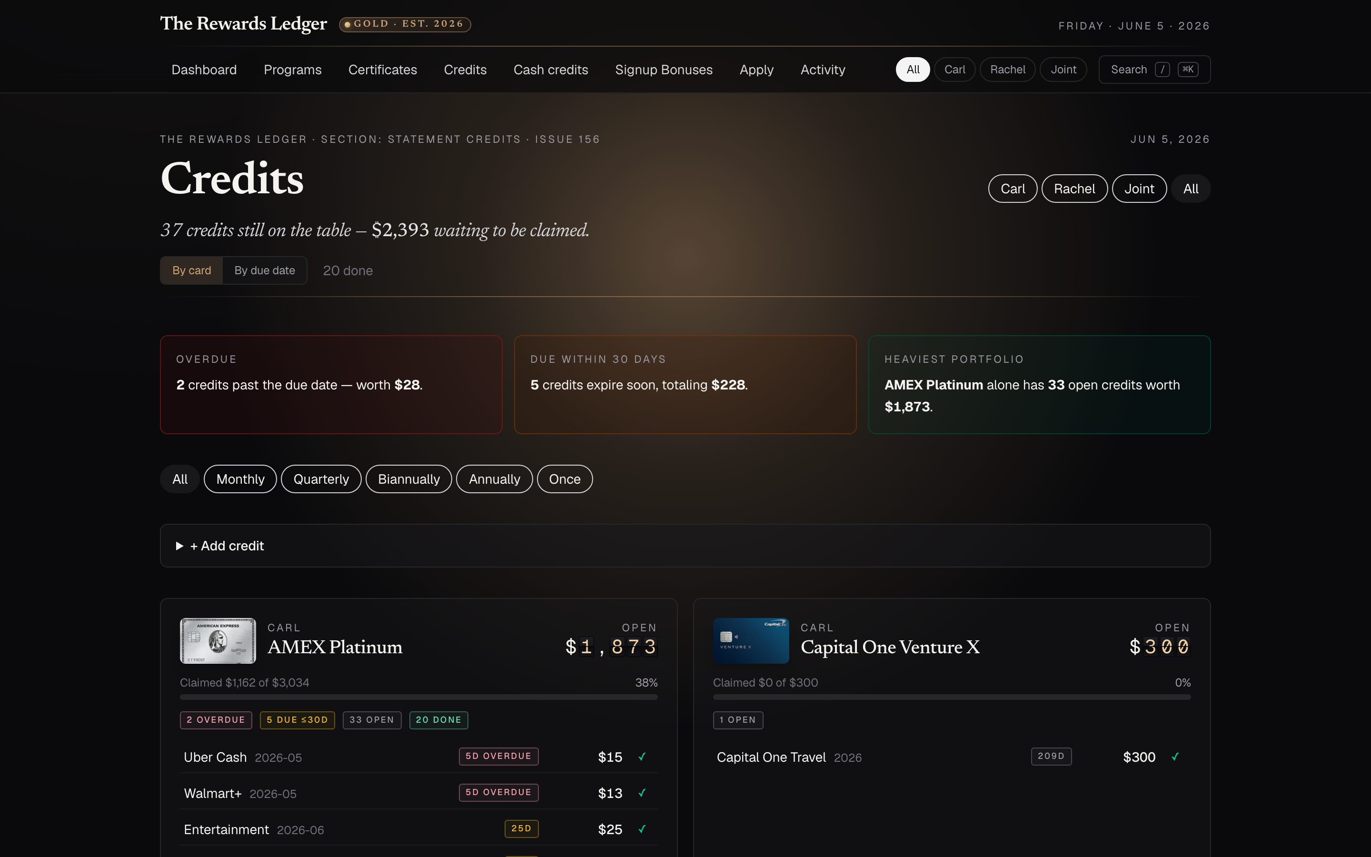Filter credits by Annually
This screenshot has width=1371, height=857.
[x=494, y=479]
